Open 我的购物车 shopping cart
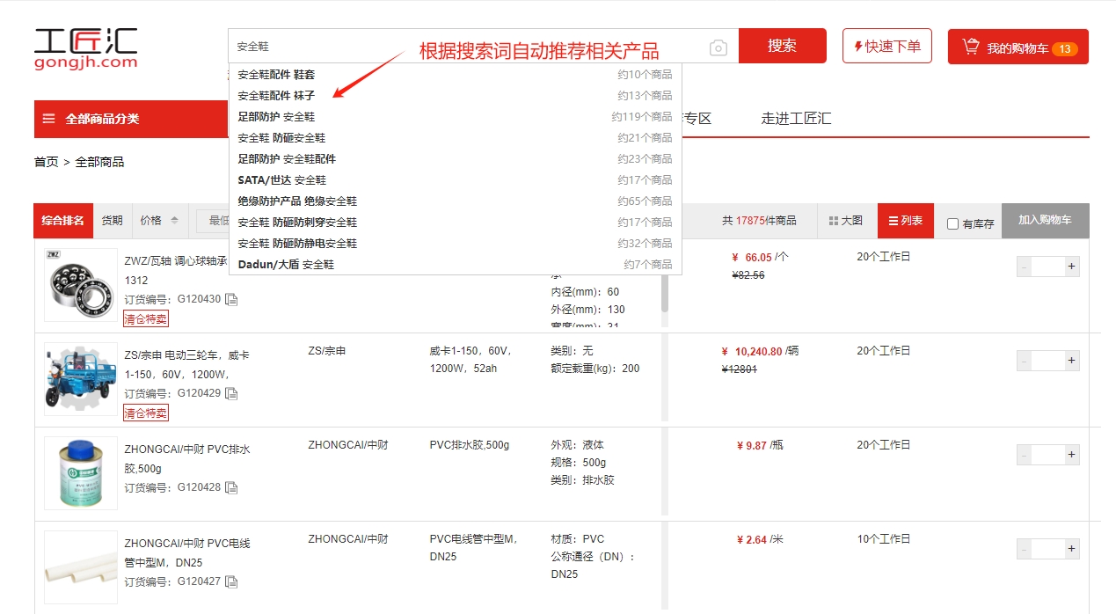This screenshot has width=1116, height=614. click(1018, 47)
